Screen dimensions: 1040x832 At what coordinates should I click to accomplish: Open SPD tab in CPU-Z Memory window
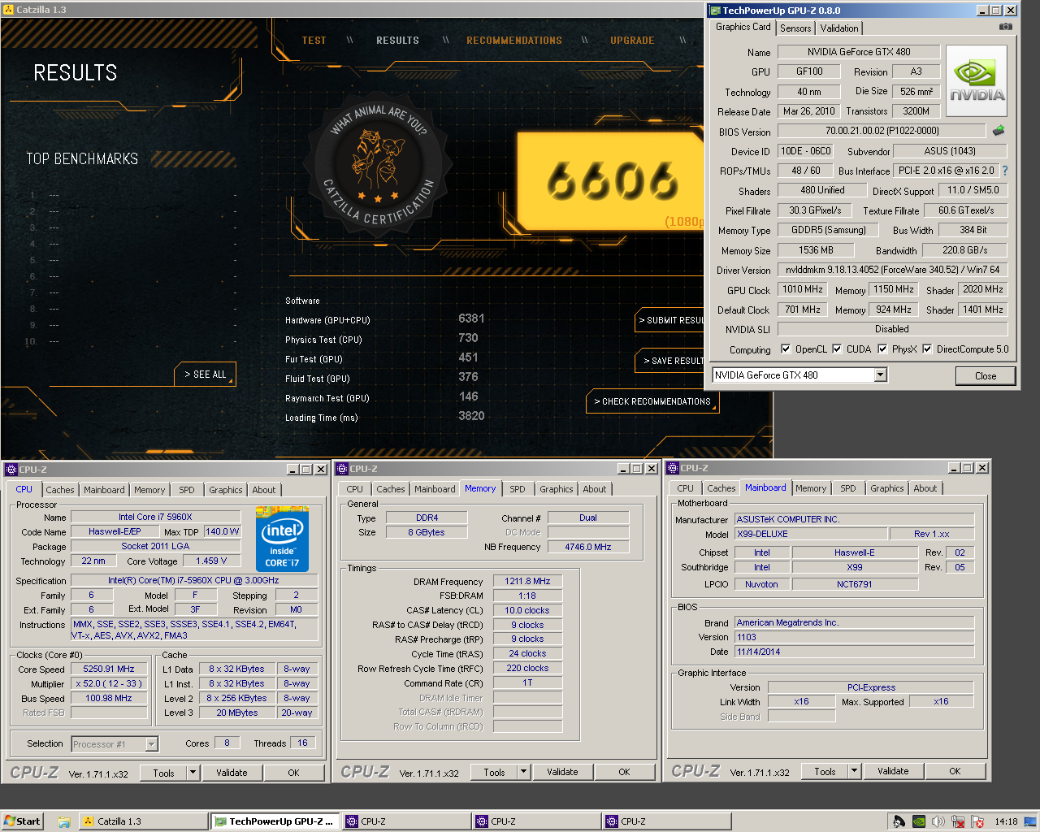click(x=518, y=489)
